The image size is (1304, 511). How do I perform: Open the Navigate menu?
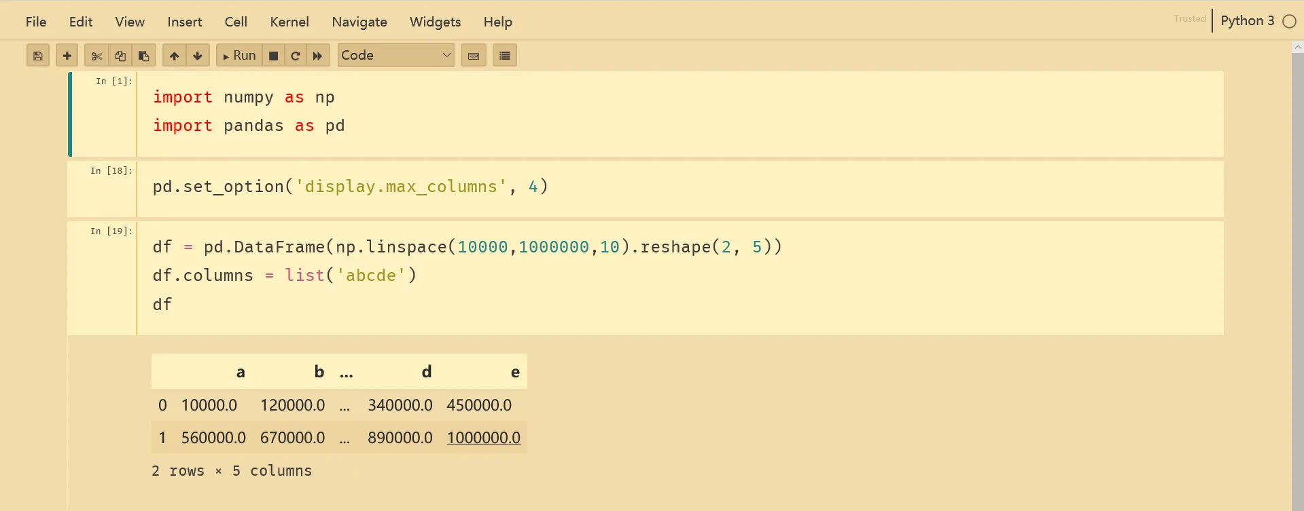coord(359,22)
